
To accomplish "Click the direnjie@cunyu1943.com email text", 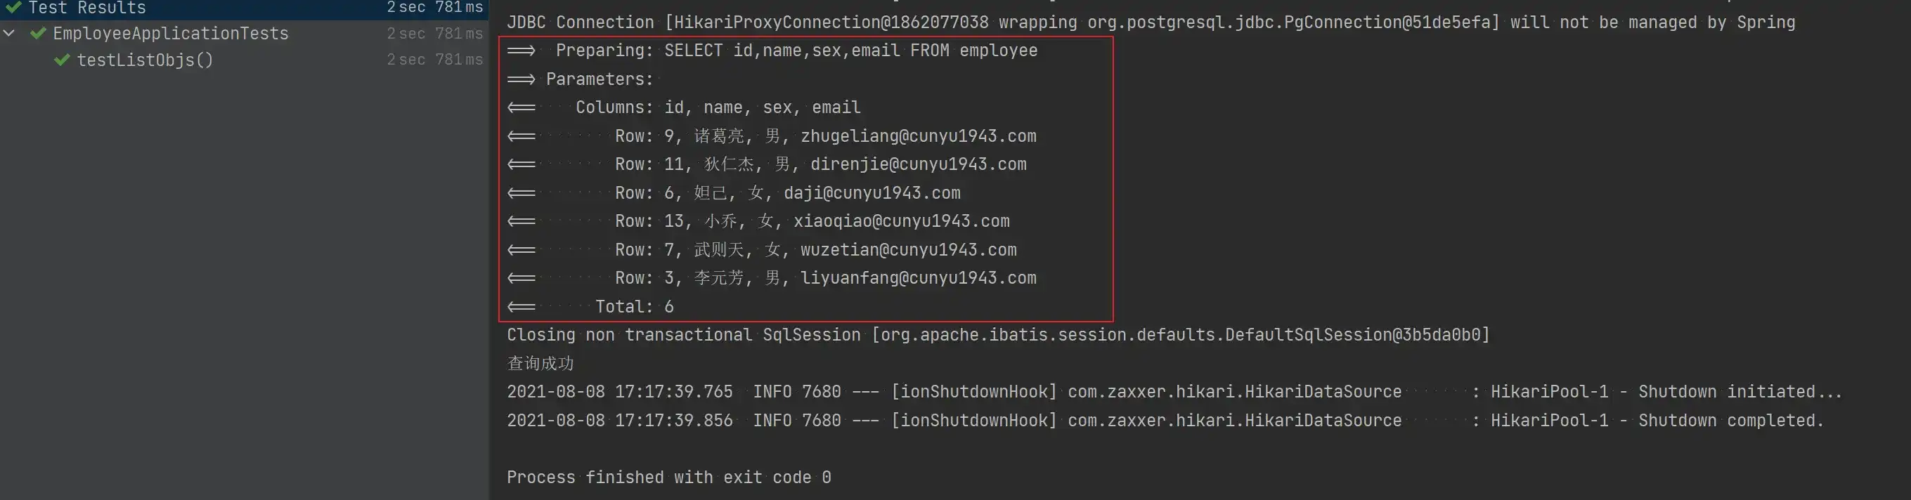I will (x=919, y=164).
